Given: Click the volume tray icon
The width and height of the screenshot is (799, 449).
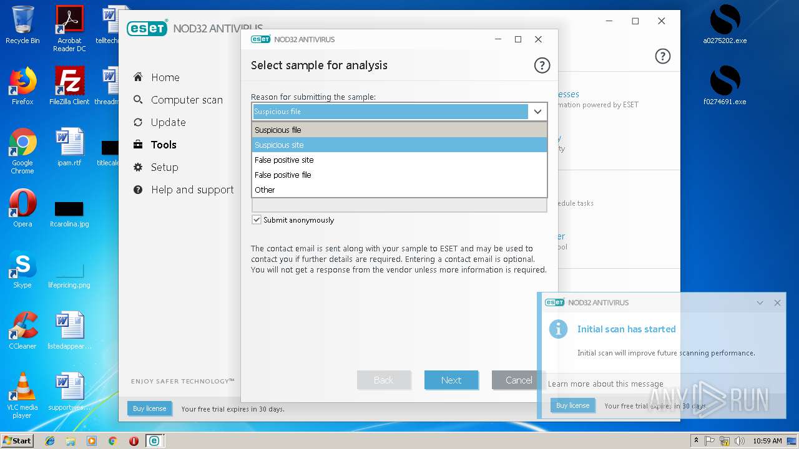Looking at the screenshot, I should click(x=740, y=441).
